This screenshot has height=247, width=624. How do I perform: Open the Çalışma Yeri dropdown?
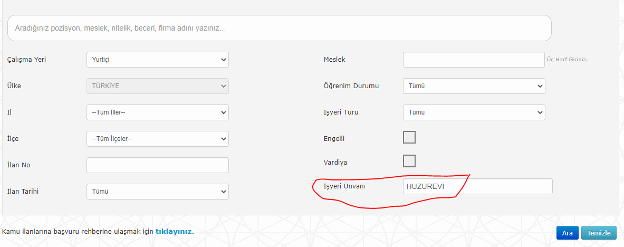point(158,60)
